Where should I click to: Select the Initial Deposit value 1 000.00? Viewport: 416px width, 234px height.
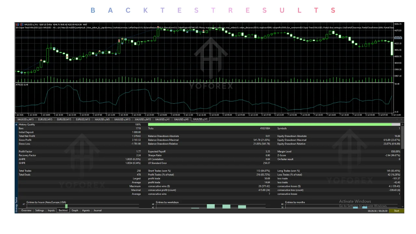[x=136, y=132]
